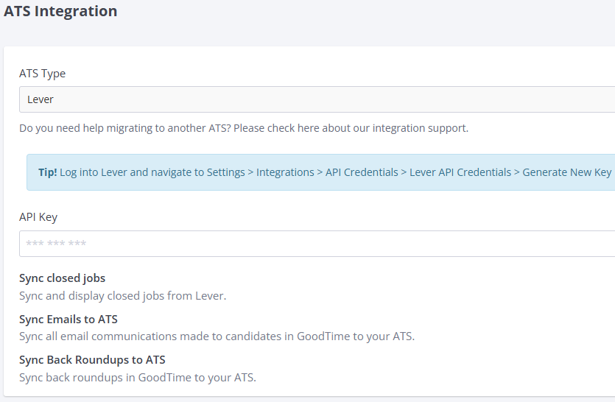
Task: Click 'Sync and display closed jobs from Lever.' description
Action: (x=123, y=296)
